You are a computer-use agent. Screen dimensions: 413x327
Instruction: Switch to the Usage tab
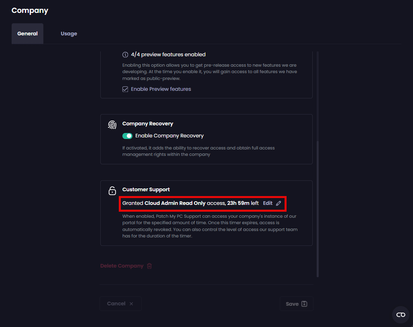tap(69, 34)
